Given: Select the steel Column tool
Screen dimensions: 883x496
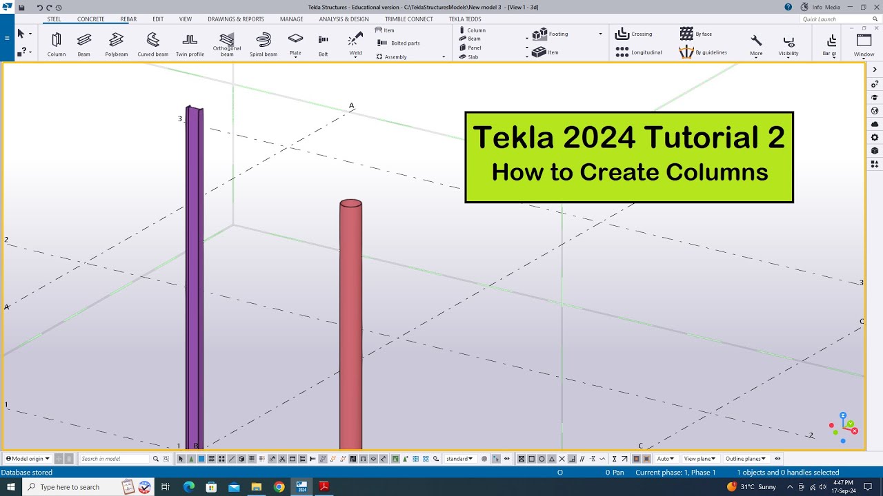Looking at the screenshot, I should (x=57, y=44).
